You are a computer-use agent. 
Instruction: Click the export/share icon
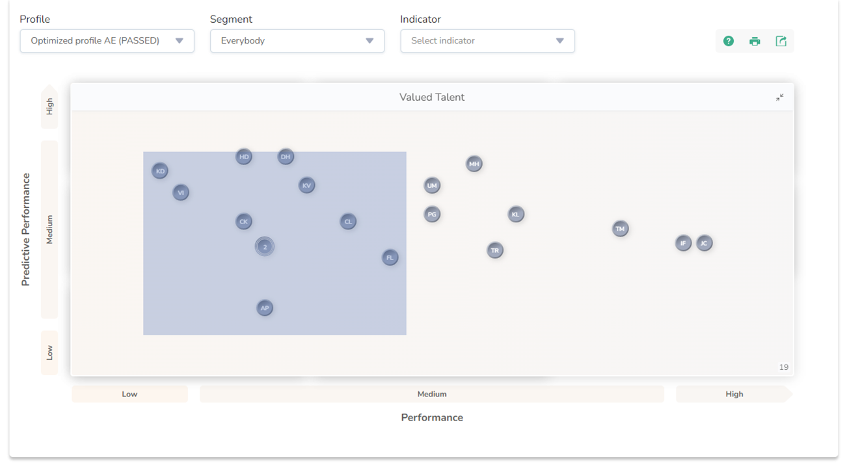click(x=781, y=42)
